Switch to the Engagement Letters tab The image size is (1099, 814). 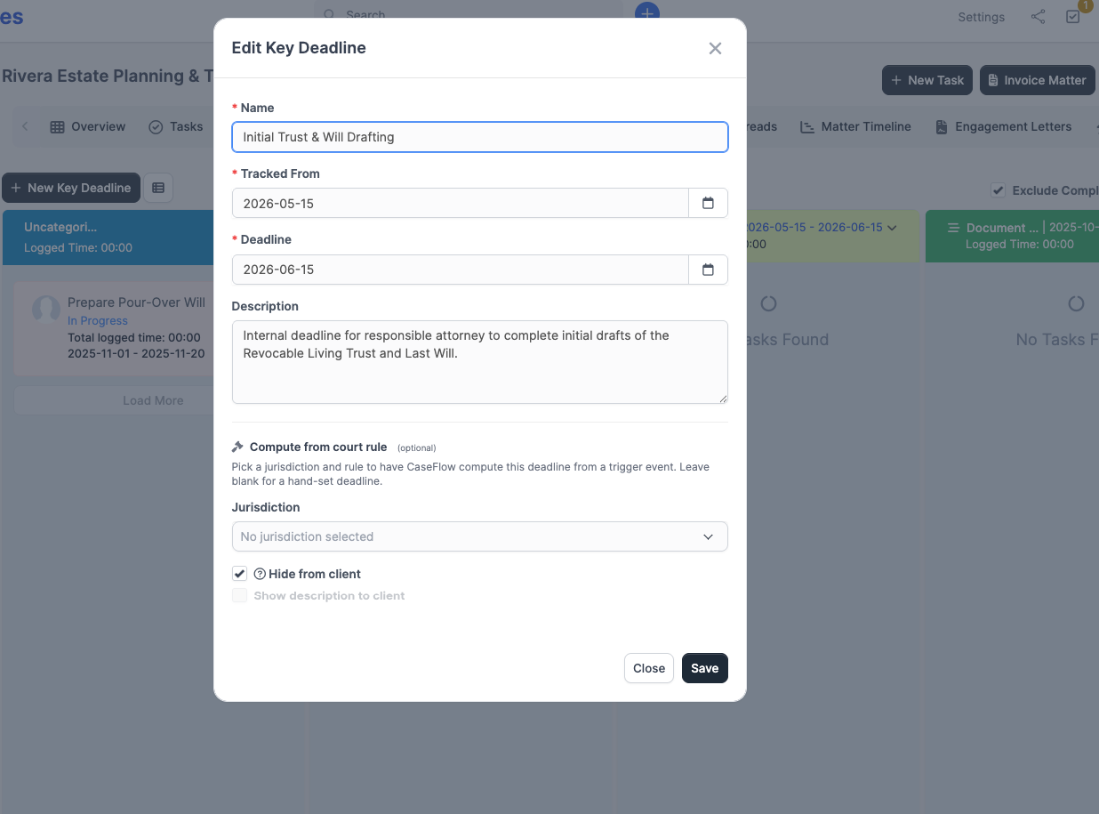1003,127
